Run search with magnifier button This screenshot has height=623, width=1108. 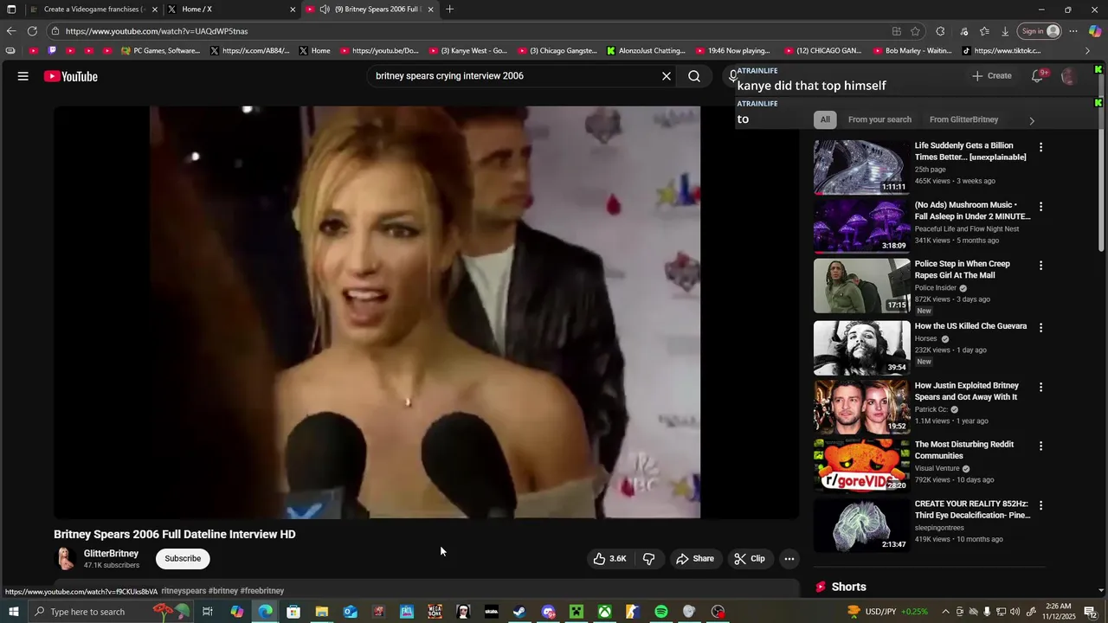click(x=694, y=76)
